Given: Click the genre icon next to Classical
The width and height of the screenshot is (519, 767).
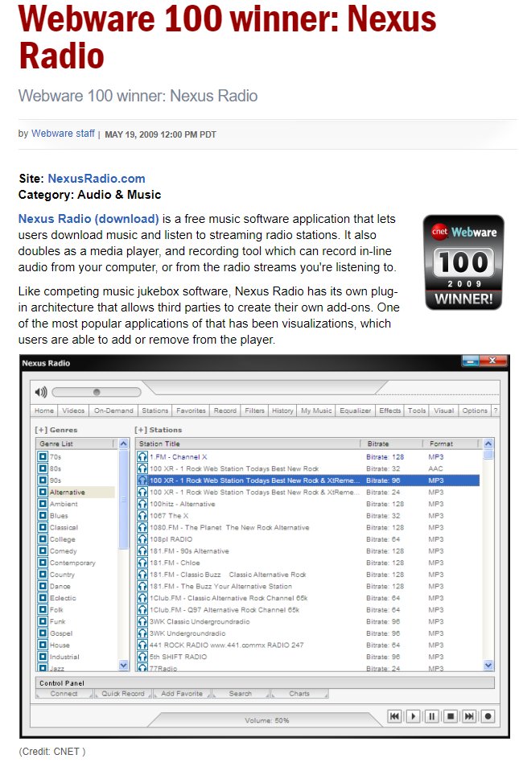Looking at the screenshot, I should coord(43,527).
